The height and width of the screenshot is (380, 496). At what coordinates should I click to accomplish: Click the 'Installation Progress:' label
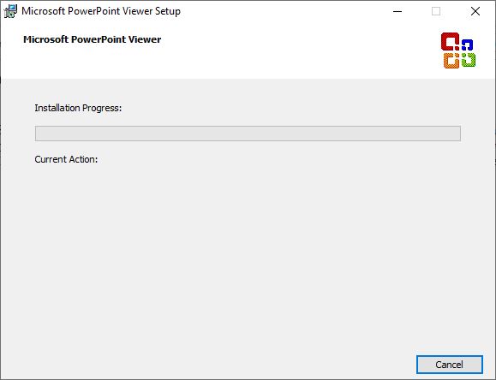tap(78, 108)
